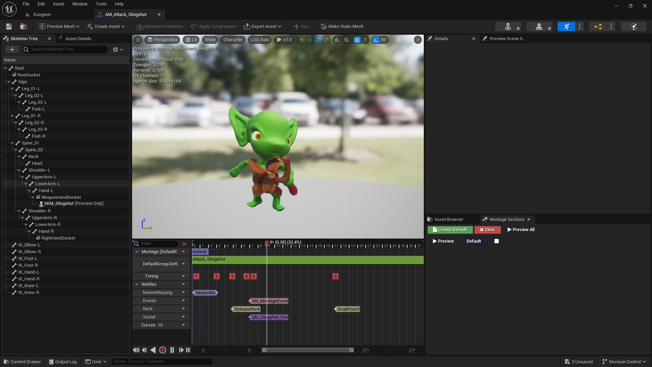Click the Default section button in Montage Sections
This screenshot has height=367, width=652.
(x=474, y=241)
